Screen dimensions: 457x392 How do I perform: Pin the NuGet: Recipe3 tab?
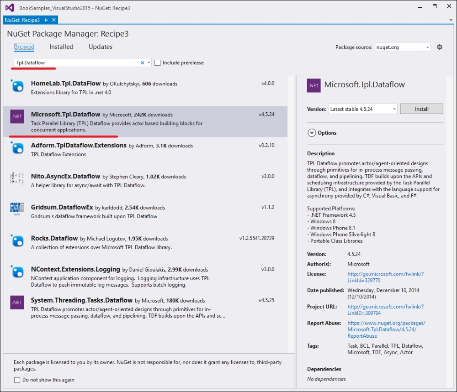point(46,20)
